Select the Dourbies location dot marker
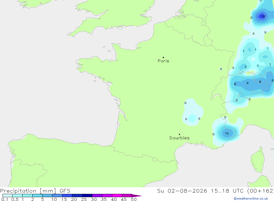Screen dimensions: 274x201 (x=179, y=134)
